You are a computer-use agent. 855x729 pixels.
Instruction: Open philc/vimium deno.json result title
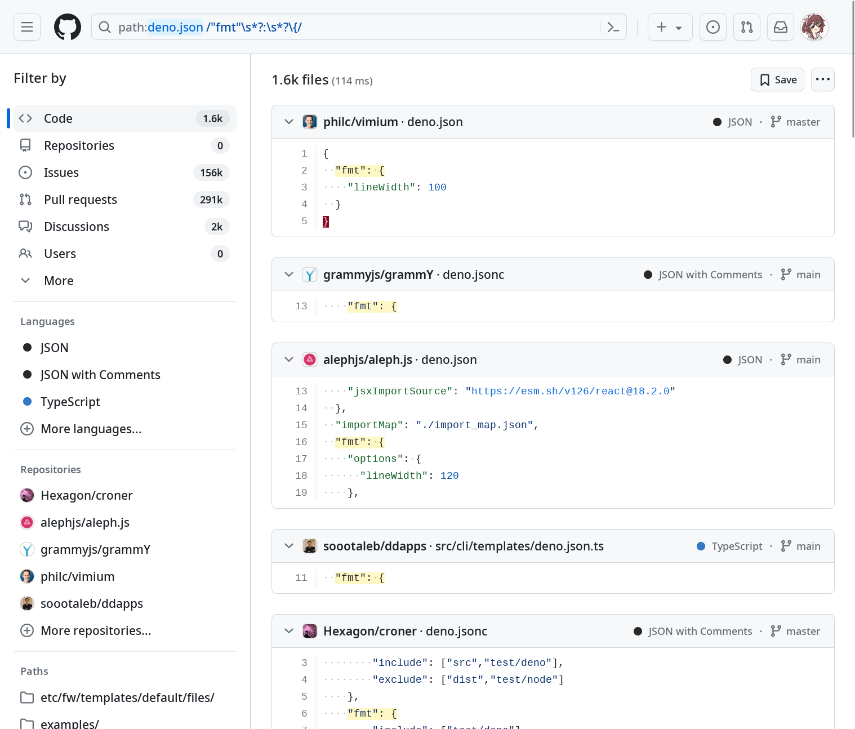coord(393,122)
